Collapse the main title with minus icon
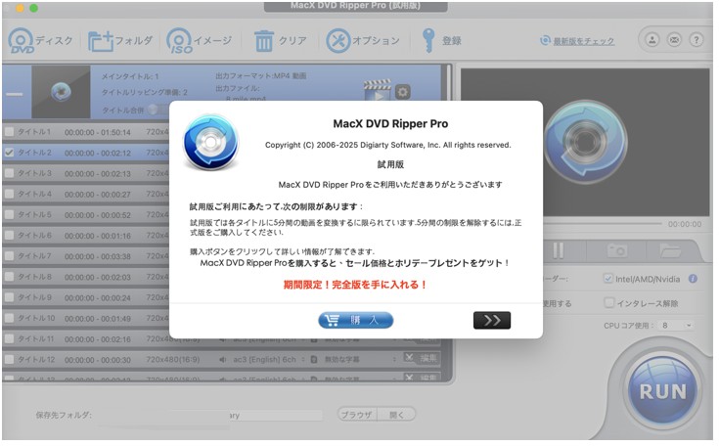This screenshot has width=719, height=446. tap(15, 95)
